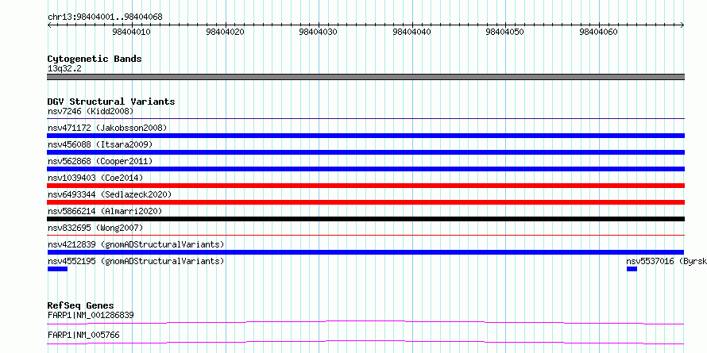Viewport: 707px width, 353px height.
Task: Open nsv4552195 (gnomADStructuralVariants) label
Action: (x=136, y=261)
